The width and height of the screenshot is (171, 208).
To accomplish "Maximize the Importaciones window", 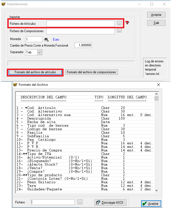I will pos(152,4).
